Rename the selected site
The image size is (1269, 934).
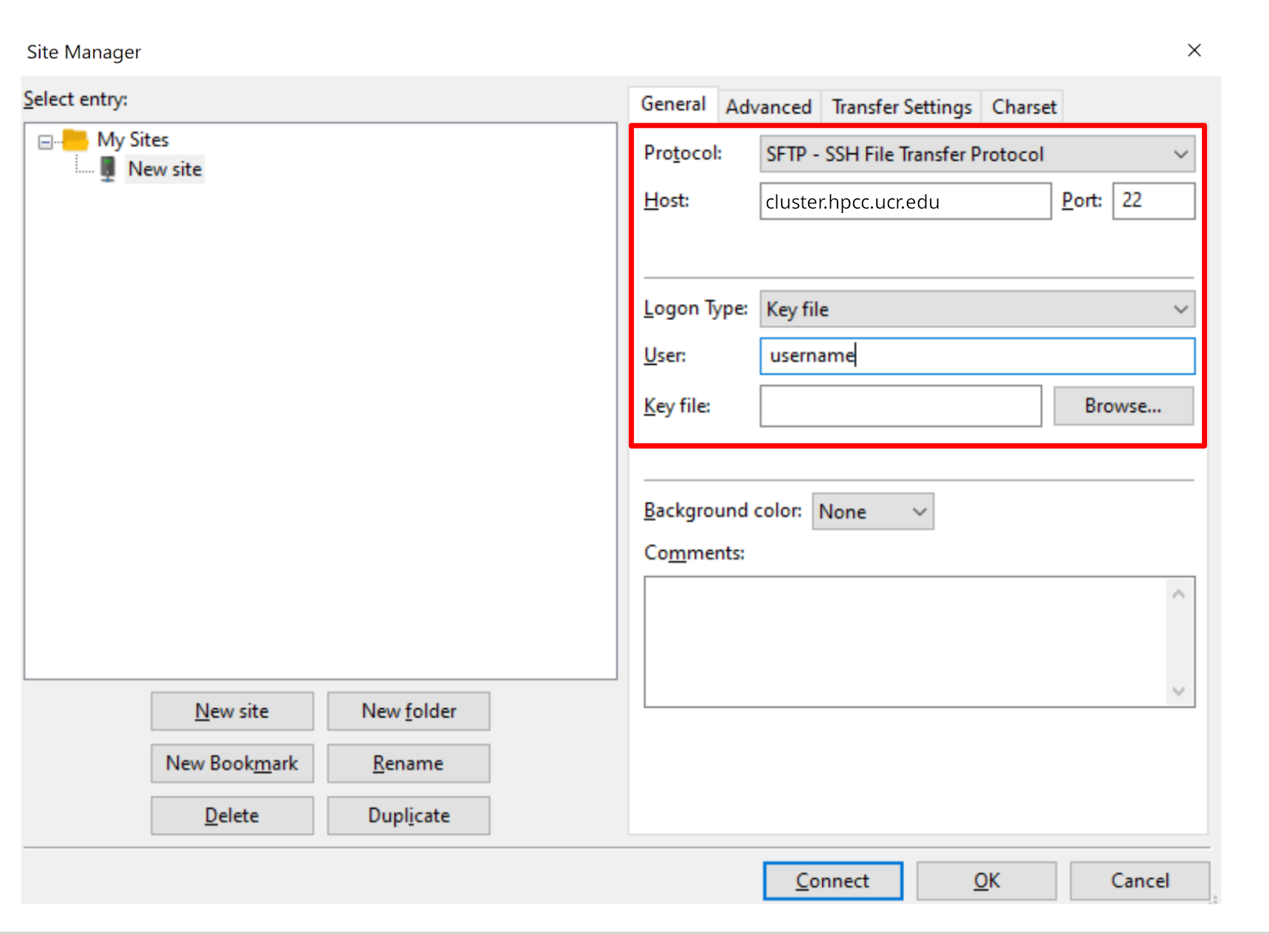(408, 763)
